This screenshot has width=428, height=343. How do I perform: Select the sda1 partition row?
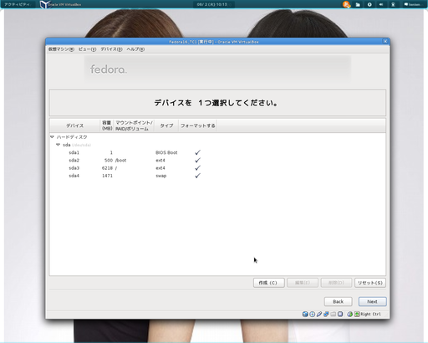point(217,152)
